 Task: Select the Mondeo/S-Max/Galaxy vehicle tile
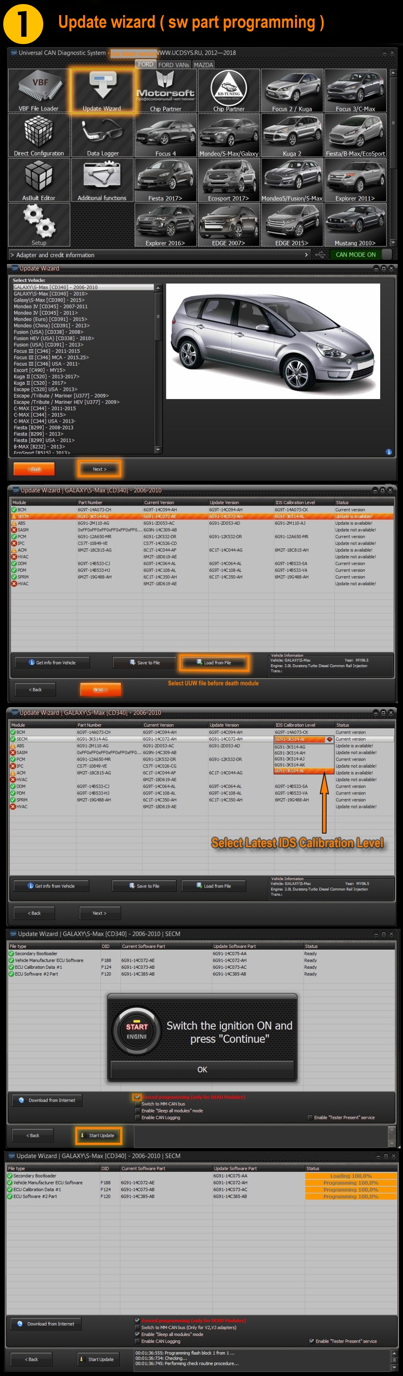tap(228, 135)
